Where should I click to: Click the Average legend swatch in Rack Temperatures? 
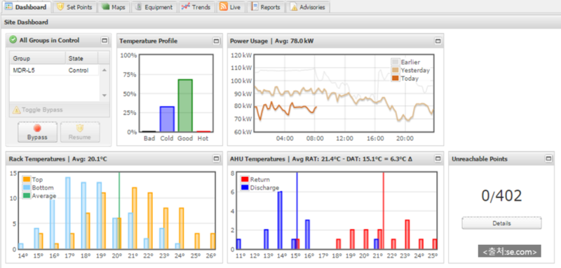(x=27, y=196)
